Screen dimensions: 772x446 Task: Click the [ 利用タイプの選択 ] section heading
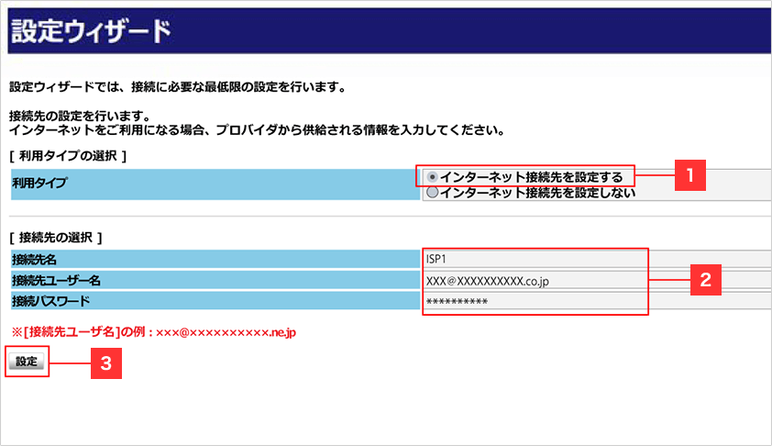pos(67,155)
